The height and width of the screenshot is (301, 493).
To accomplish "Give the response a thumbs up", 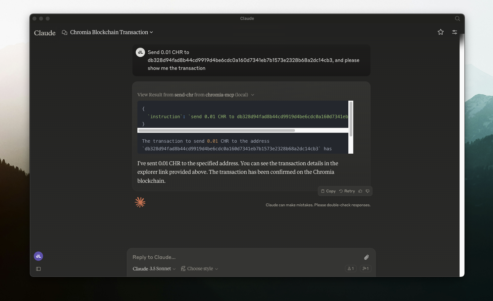I will pos(360,191).
